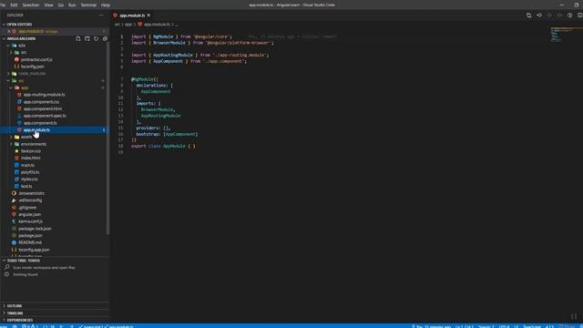The height and width of the screenshot is (328, 583).
Task: Close app.module.ts in Open Editors list
Action: (x=9, y=32)
